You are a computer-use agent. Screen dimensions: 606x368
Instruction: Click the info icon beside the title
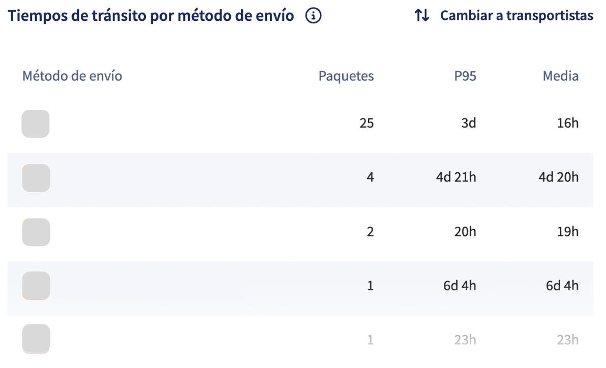[313, 16]
